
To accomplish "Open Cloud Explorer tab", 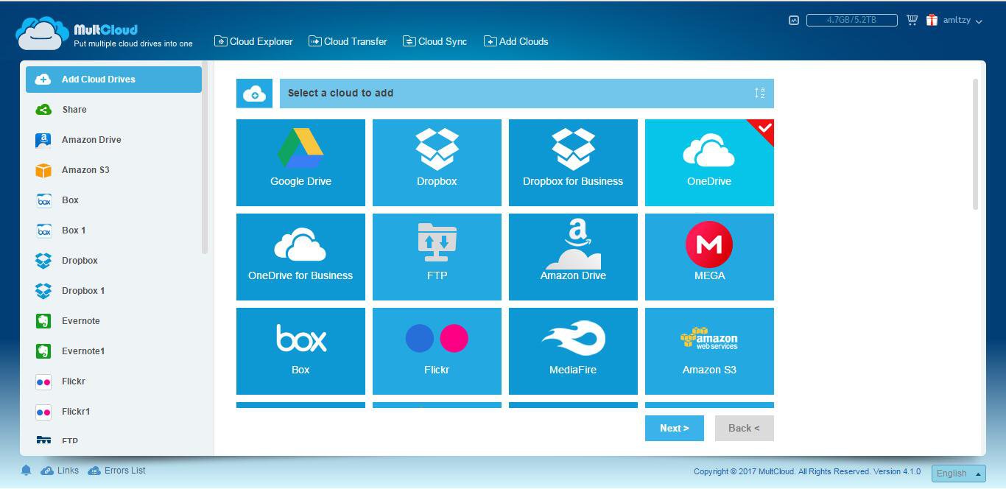I will click(x=253, y=41).
